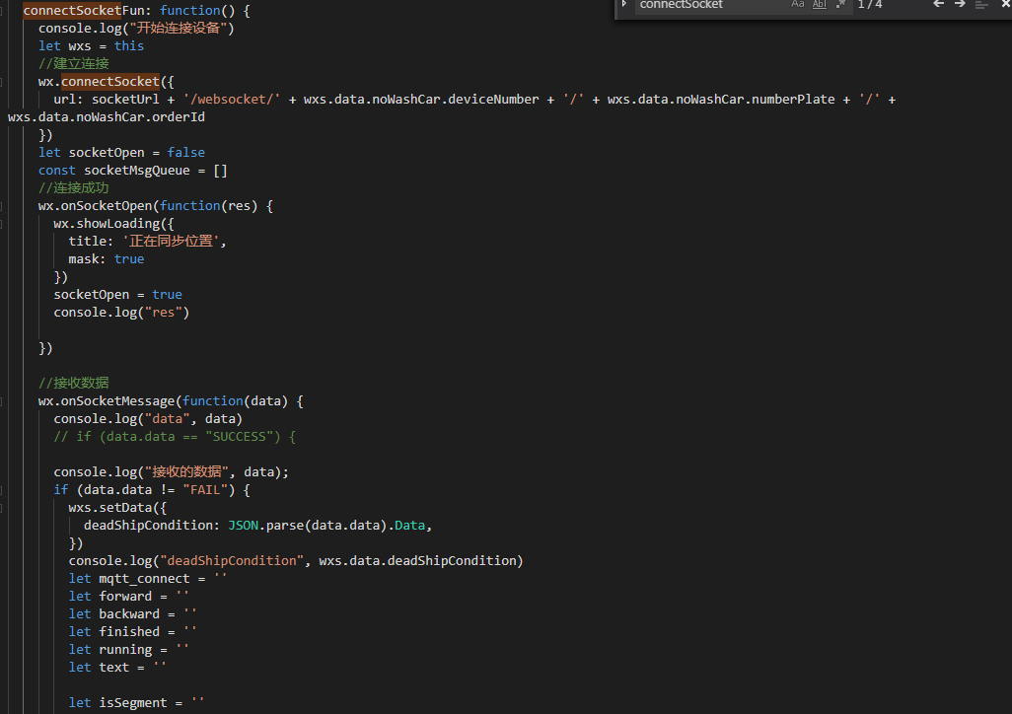Click 'socketMsgQueue' variable name
This screenshot has width=1012, height=714.
click(x=137, y=171)
